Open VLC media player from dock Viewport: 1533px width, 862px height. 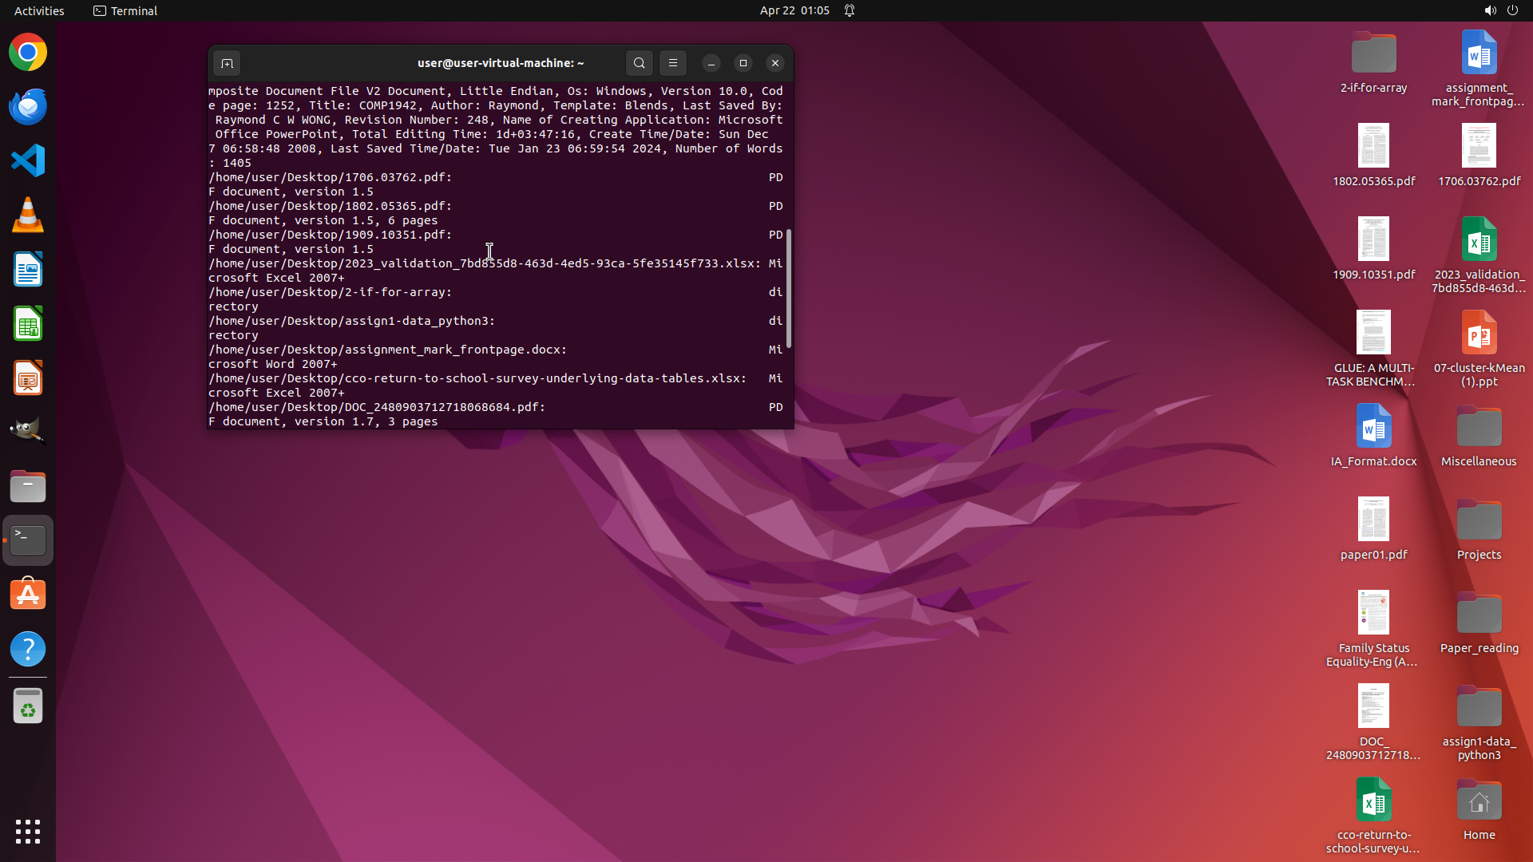pos(28,215)
